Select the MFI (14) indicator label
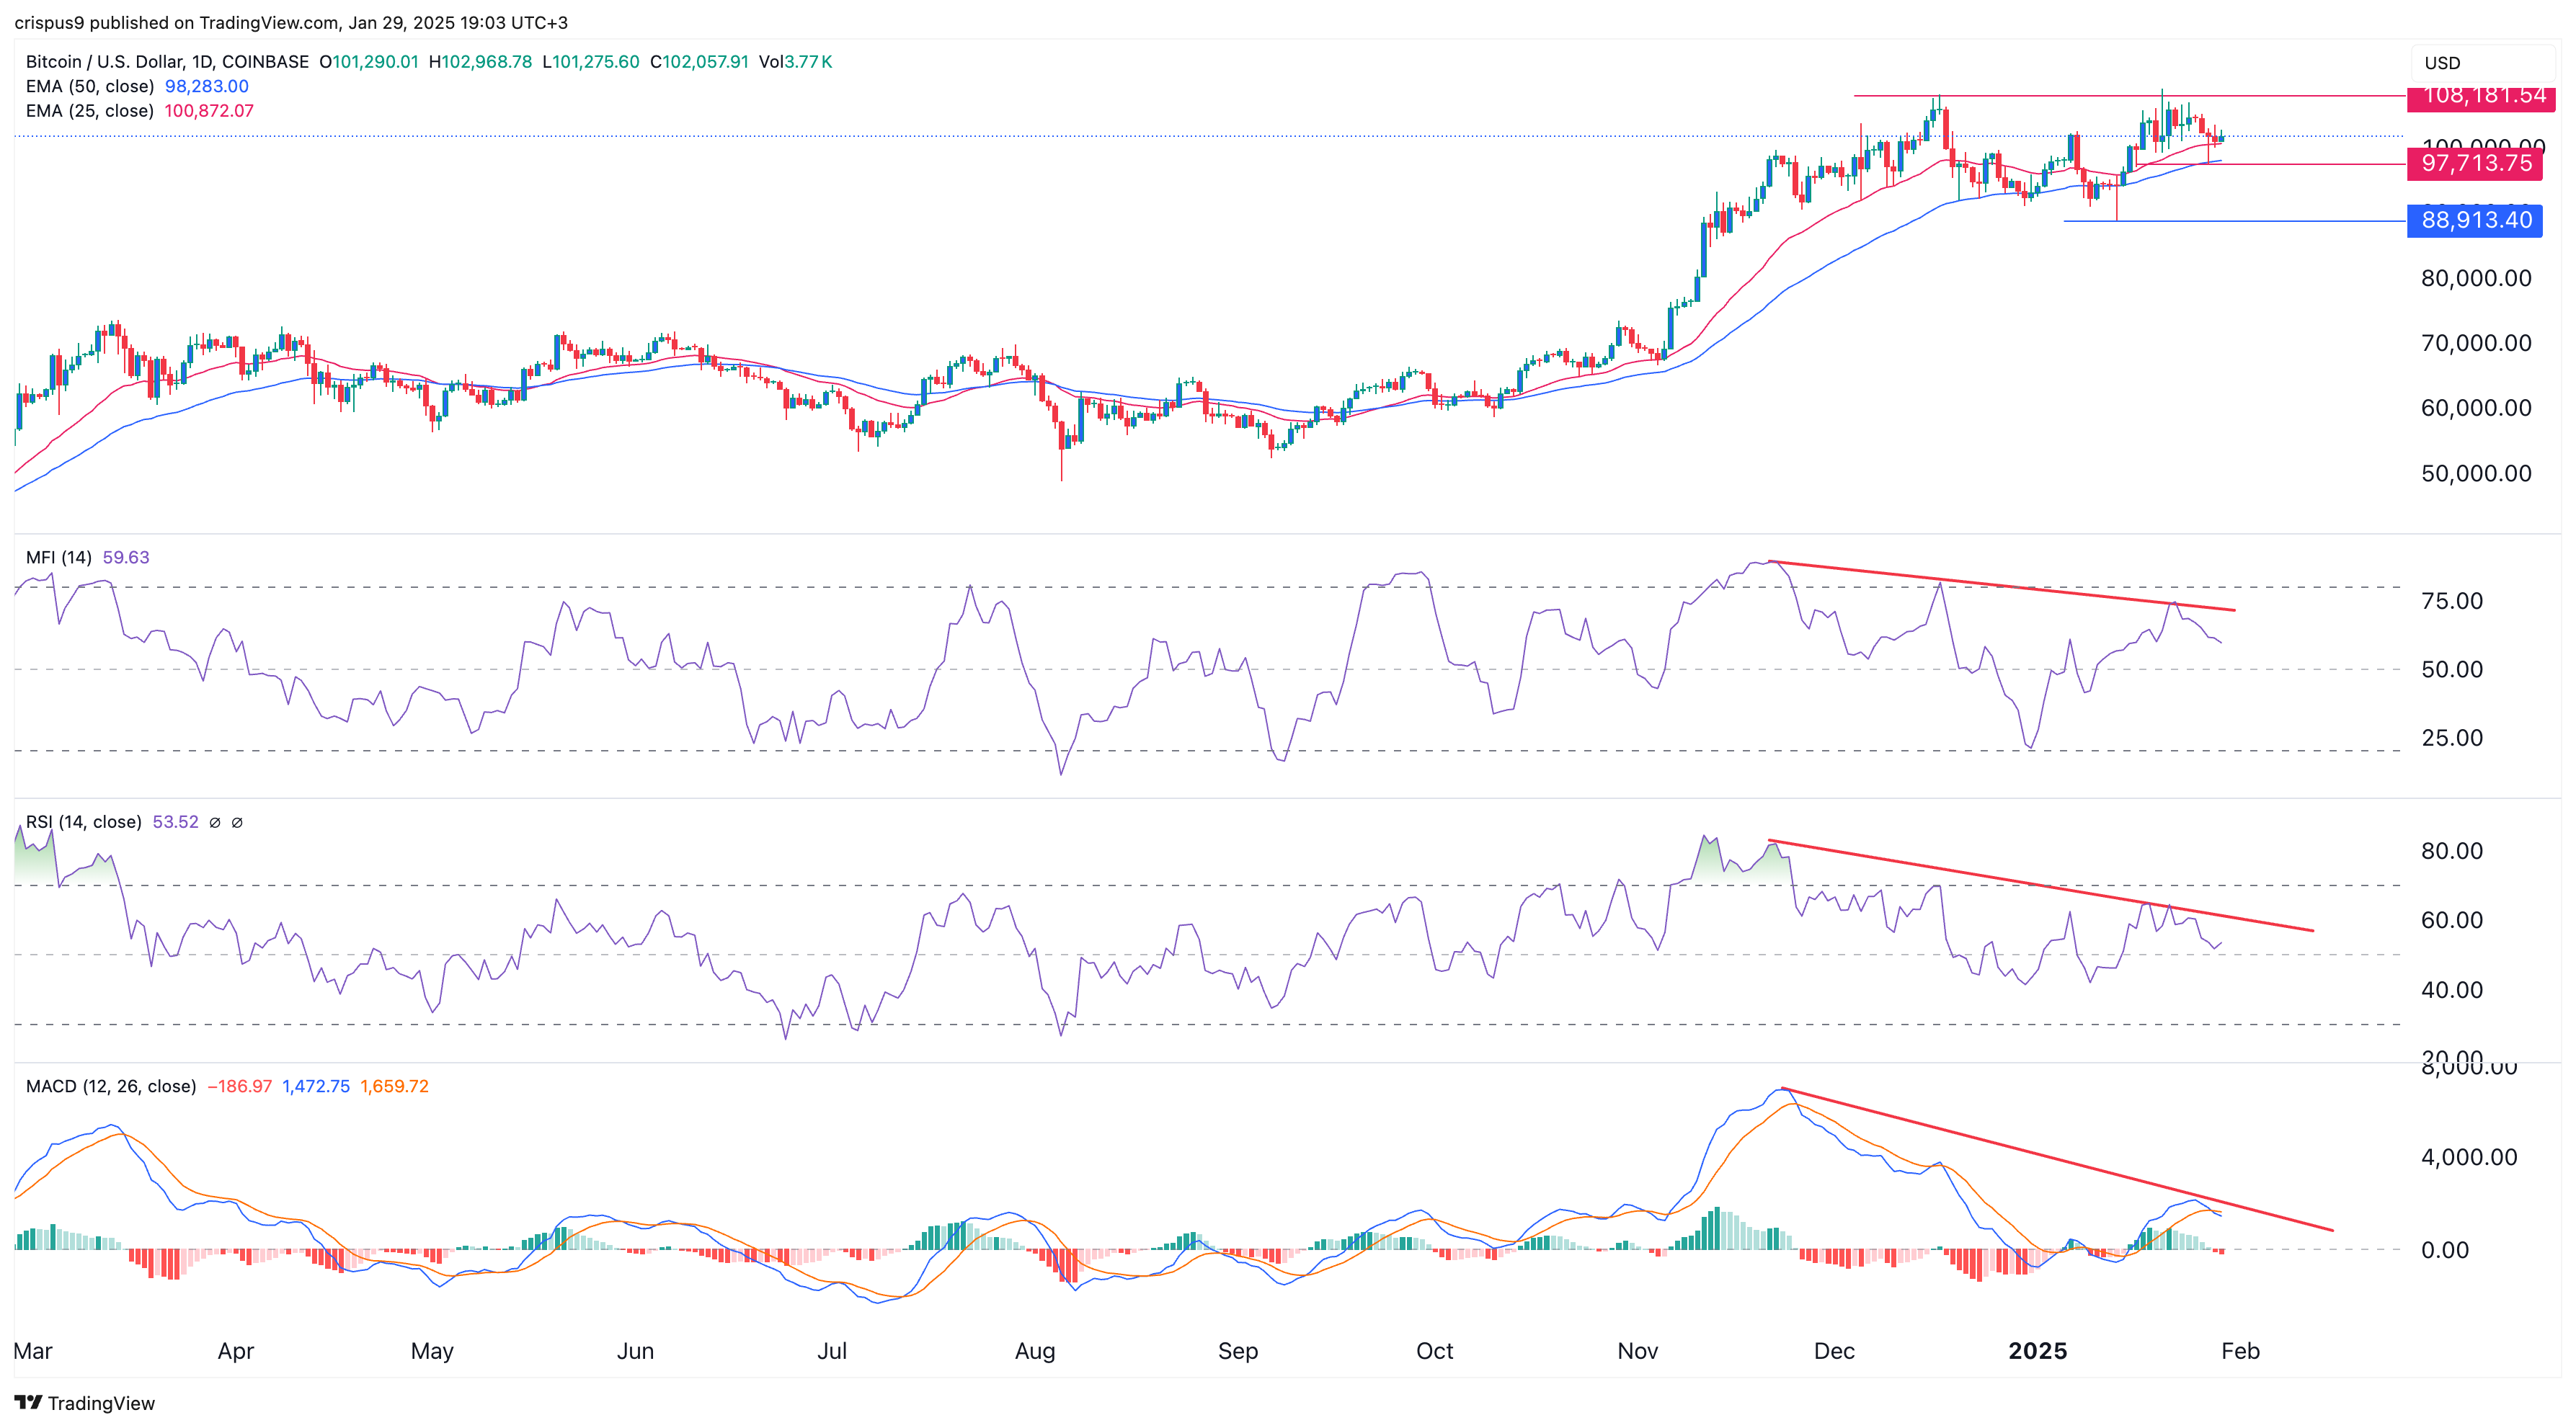Screen dimensions: 2576x1428 point(59,558)
